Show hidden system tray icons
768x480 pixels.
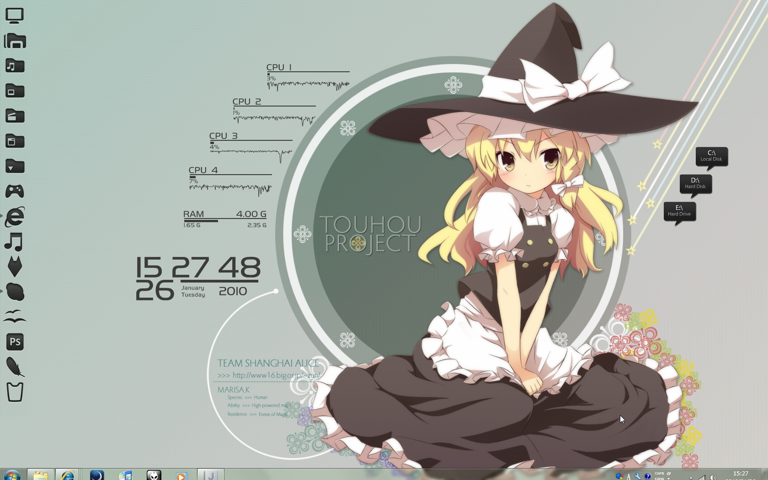(691, 477)
